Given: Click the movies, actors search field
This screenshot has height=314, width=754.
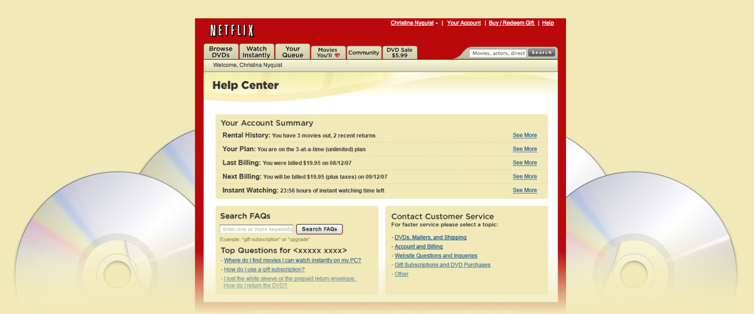Looking at the screenshot, I should click(497, 53).
